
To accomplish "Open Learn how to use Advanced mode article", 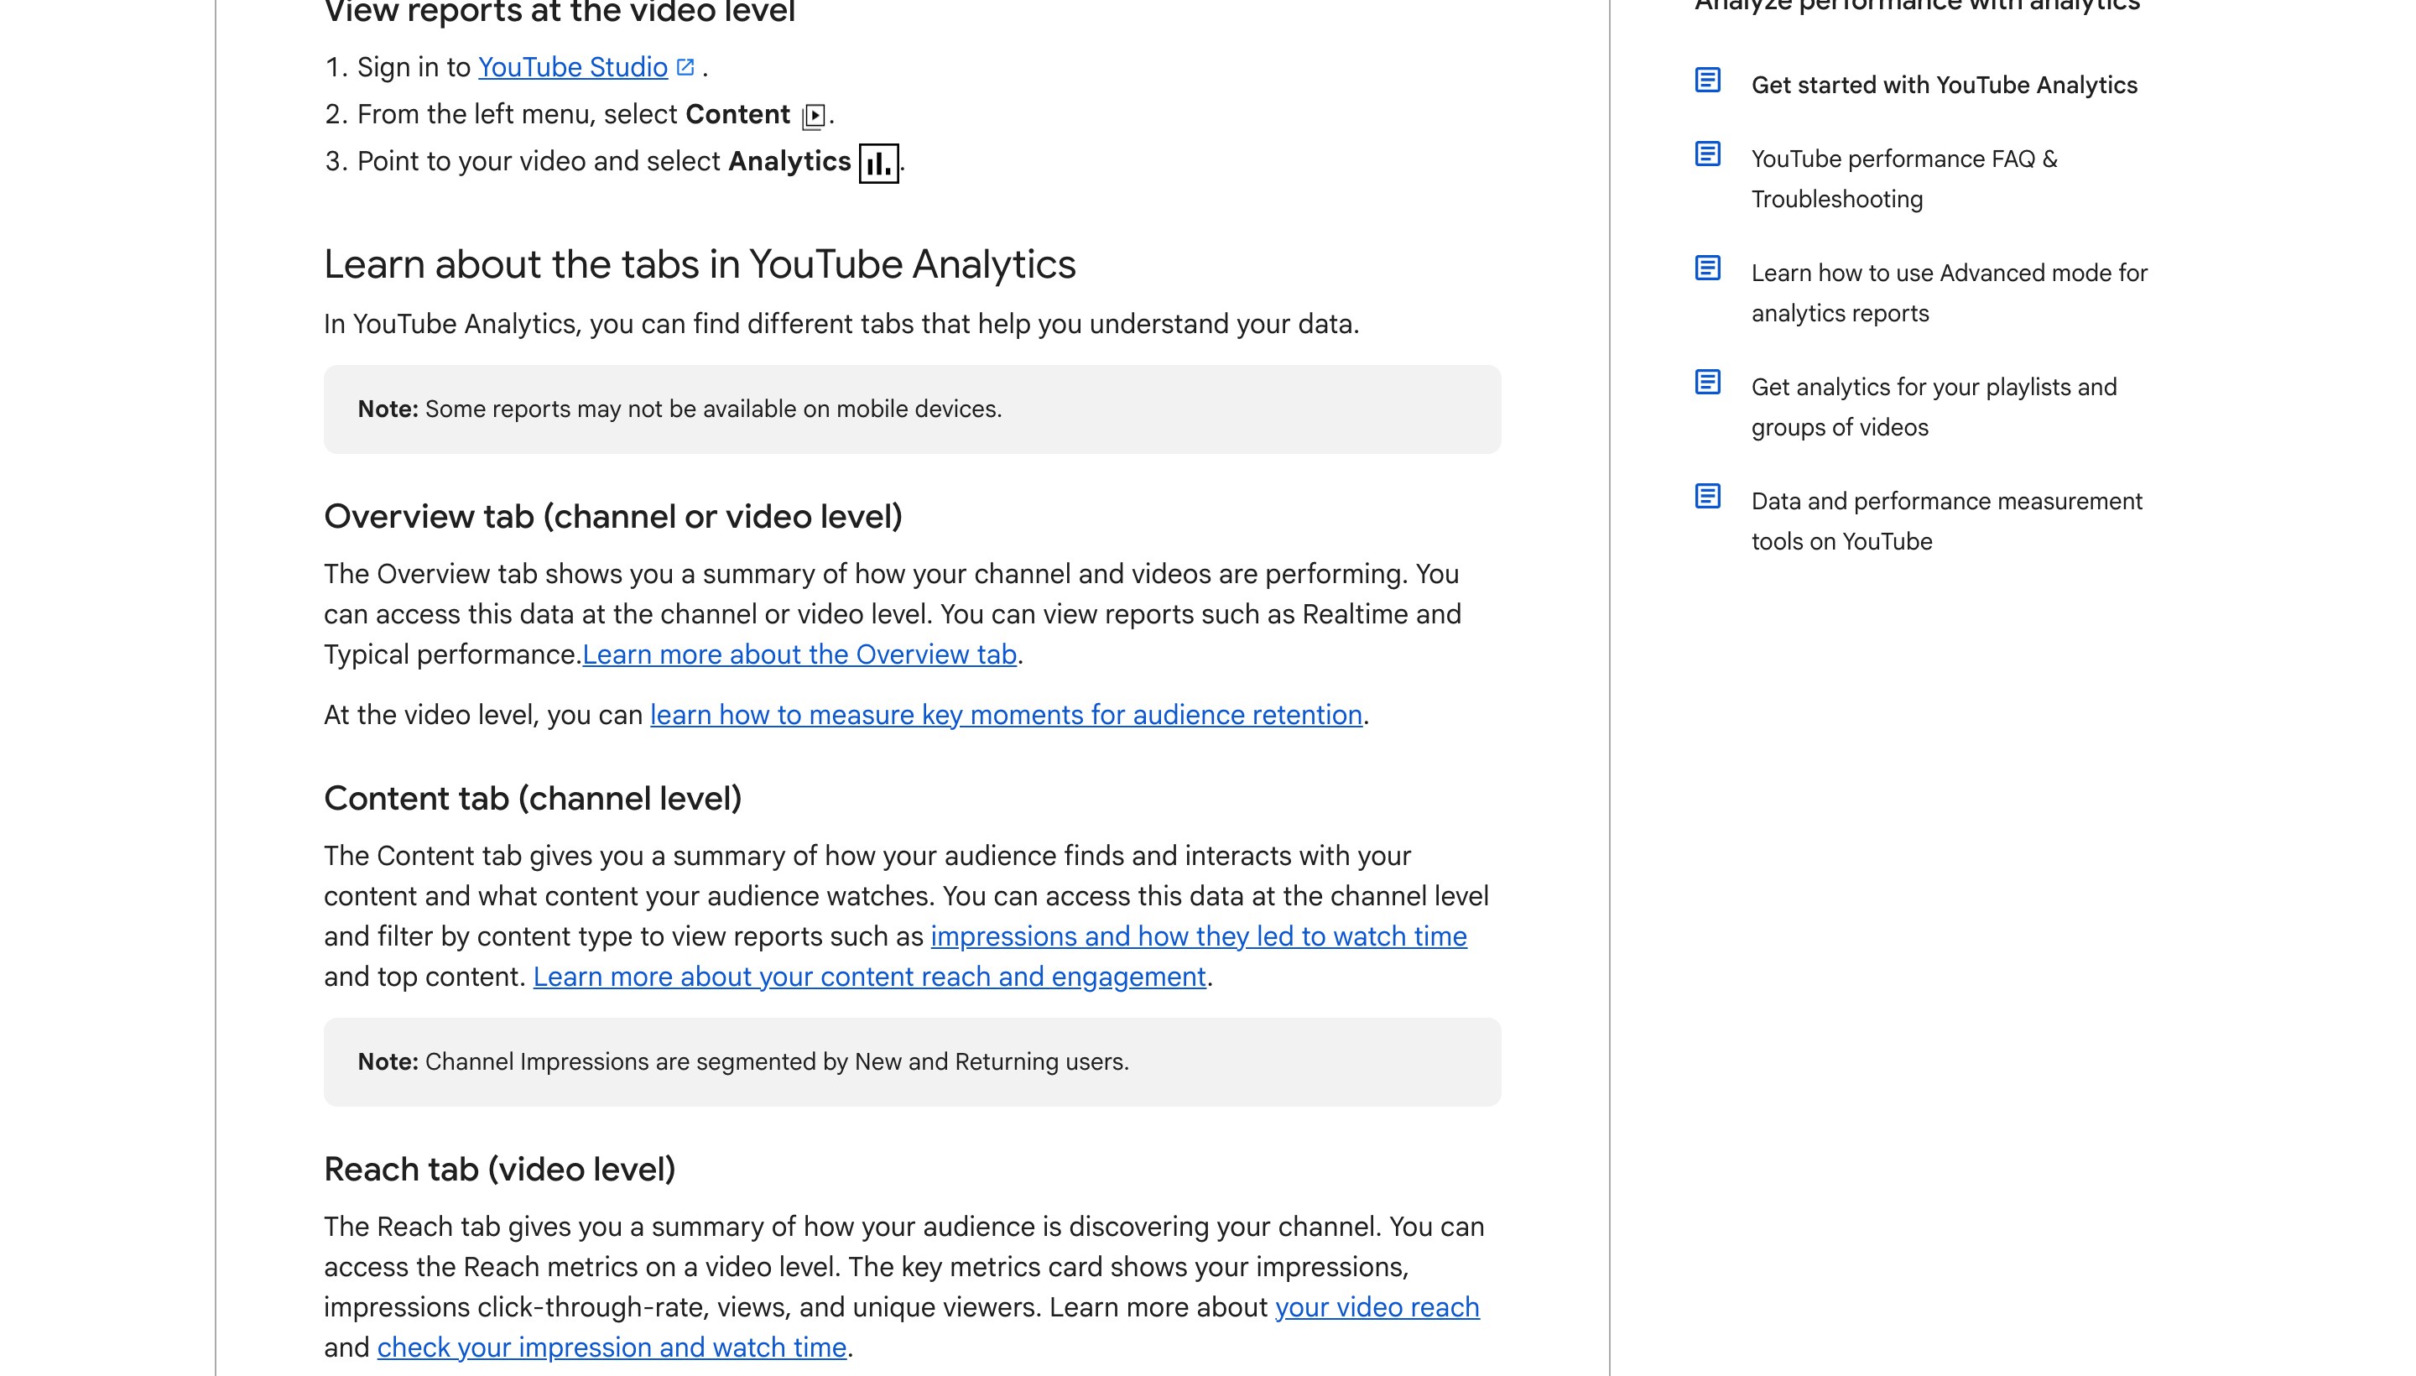I will click(1948, 293).
